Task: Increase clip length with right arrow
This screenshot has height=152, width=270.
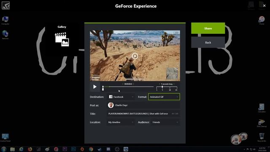Action: (x=174, y=84)
